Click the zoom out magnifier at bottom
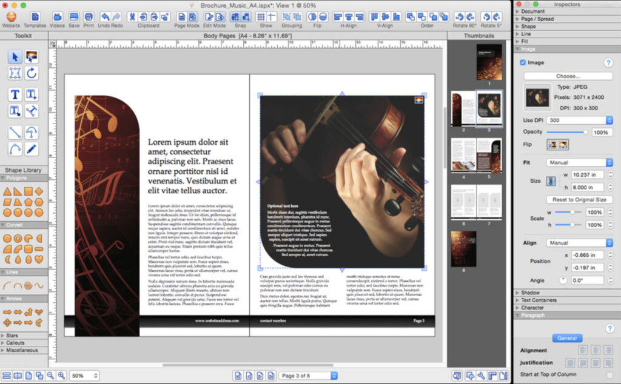Viewport: 621px width, 384px height. (x=51, y=376)
